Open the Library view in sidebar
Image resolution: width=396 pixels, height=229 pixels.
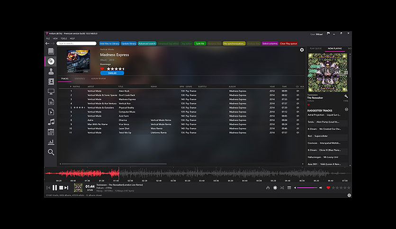(x=51, y=51)
